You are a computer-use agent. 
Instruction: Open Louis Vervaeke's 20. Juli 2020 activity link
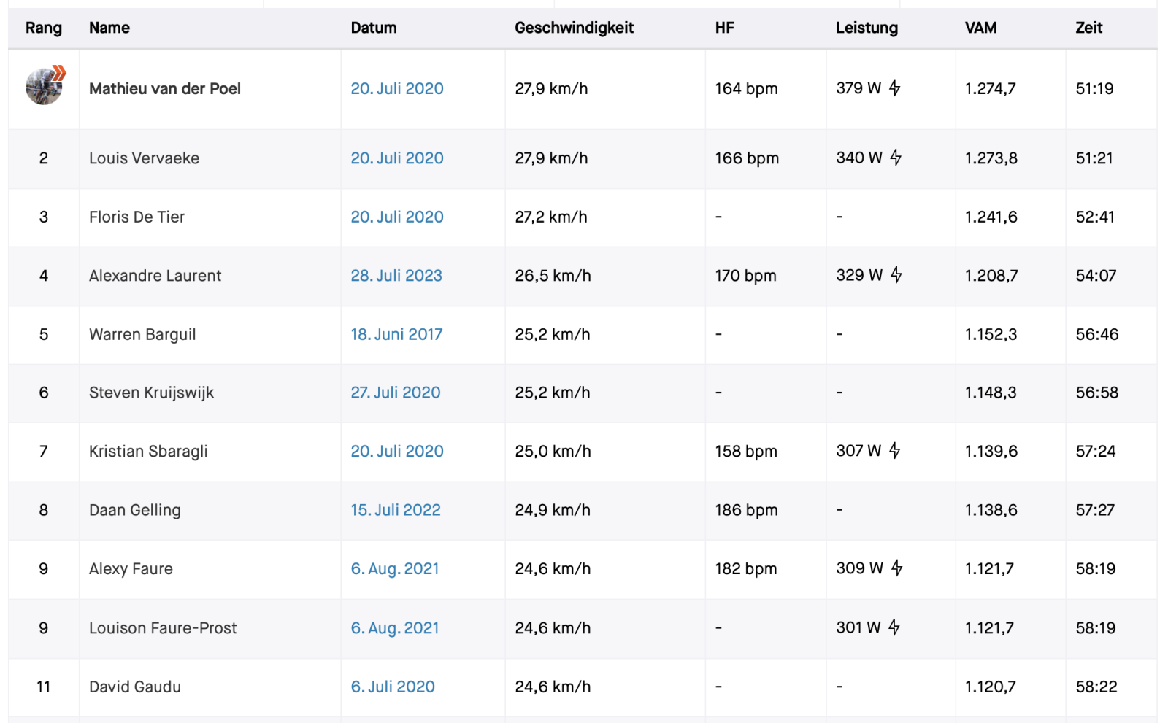tap(397, 158)
